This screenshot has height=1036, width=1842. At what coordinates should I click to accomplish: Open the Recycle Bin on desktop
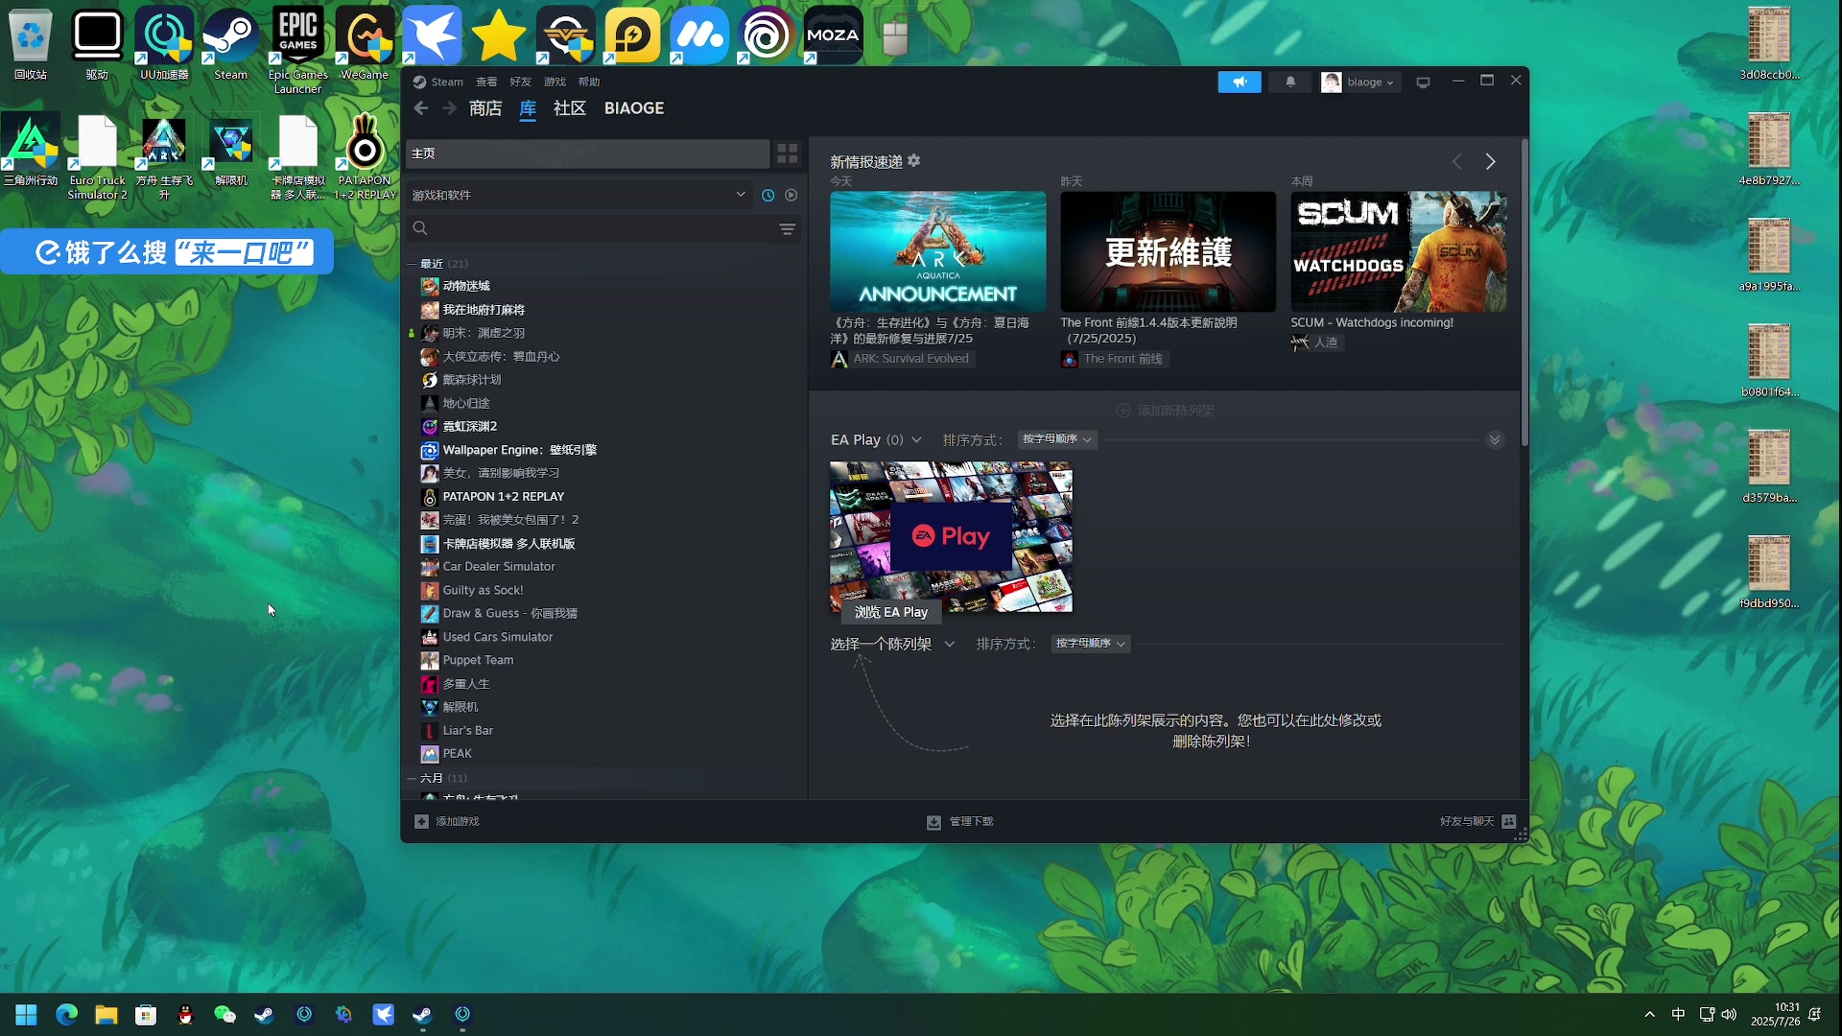point(31,45)
